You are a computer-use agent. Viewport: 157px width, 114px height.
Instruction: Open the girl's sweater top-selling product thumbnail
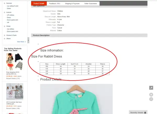15,62
